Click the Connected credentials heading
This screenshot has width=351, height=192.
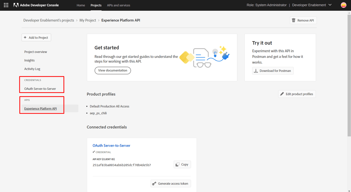tap(107, 127)
